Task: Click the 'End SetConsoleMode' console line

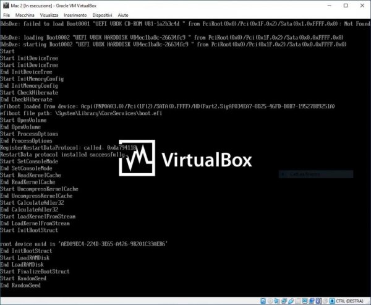Action: [26, 168]
